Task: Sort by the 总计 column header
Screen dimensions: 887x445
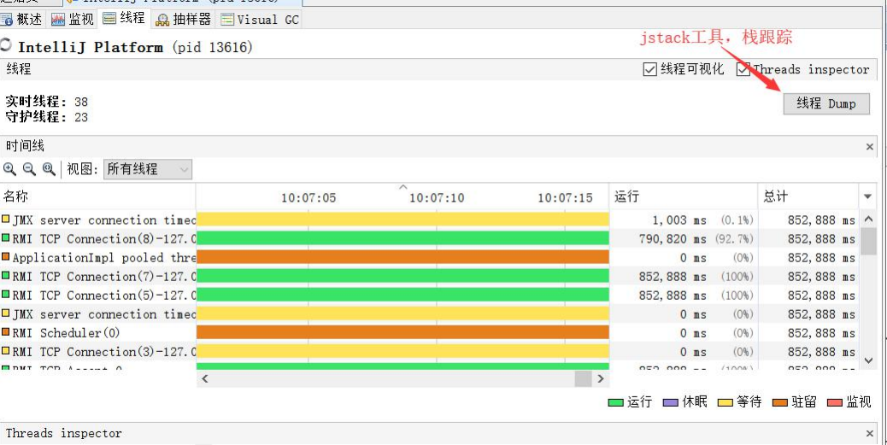Action: point(808,196)
